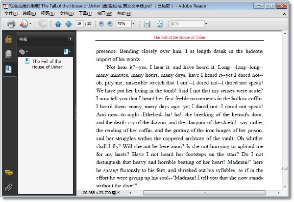Click the page number field showing 19
The width and height of the screenshot is (294, 202).
coord(79,24)
